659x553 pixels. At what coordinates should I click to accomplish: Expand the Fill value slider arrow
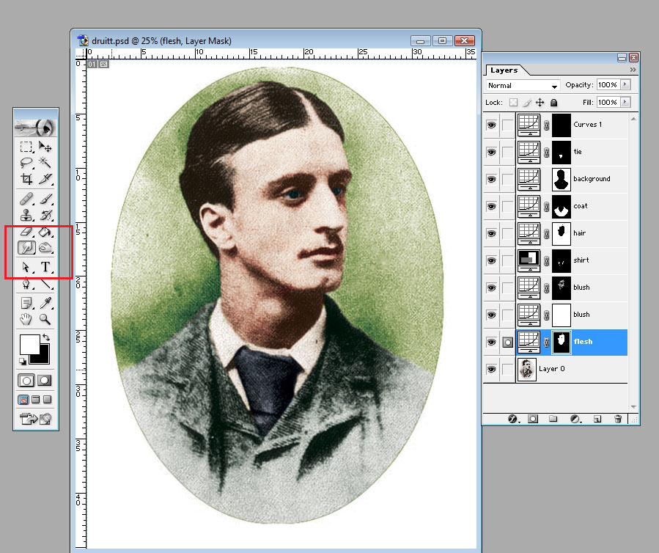click(x=625, y=103)
